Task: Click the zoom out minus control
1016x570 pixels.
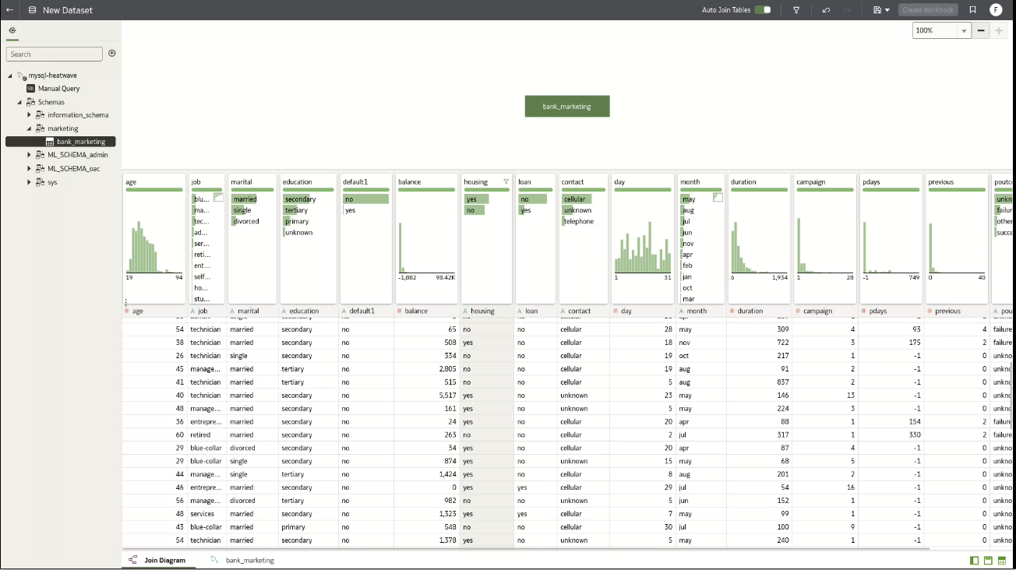Action: point(981,30)
